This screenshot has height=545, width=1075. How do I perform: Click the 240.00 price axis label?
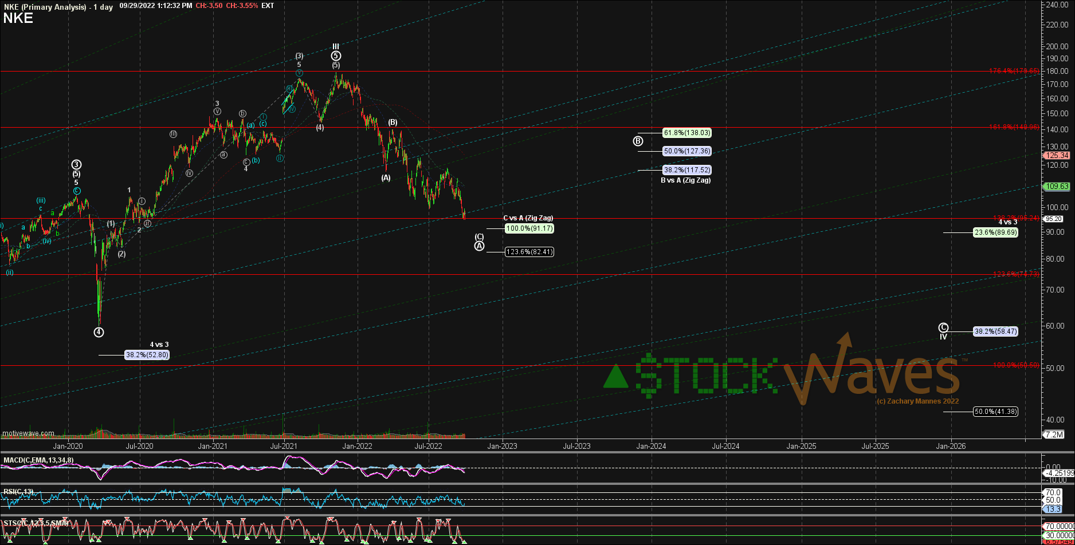[1058, 5]
